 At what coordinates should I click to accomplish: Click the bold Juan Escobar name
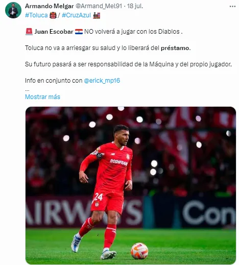point(54,32)
